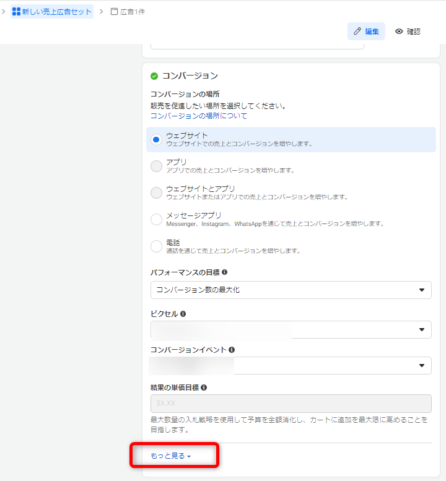This screenshot has width=446, height=481.
Task: Click info icon next to ピクセル
Action: (183, 314)
